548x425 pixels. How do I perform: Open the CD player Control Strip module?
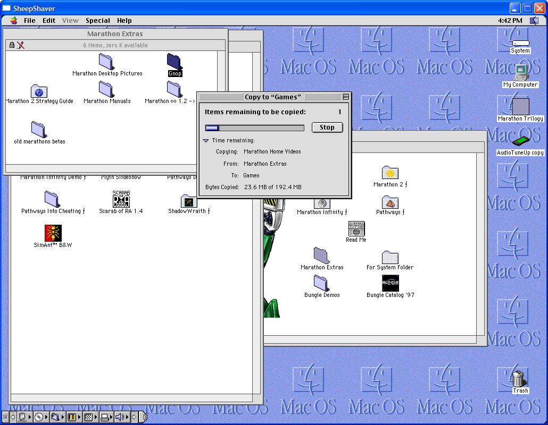(x=39, y=417)
